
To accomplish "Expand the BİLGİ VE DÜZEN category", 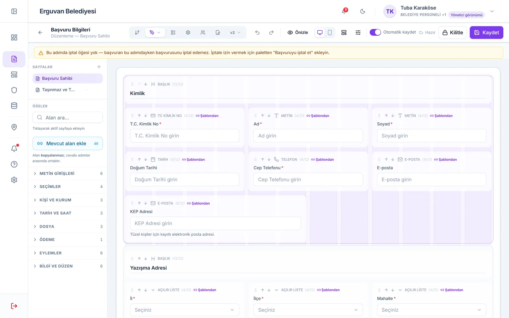I will (x=68, y=266).
